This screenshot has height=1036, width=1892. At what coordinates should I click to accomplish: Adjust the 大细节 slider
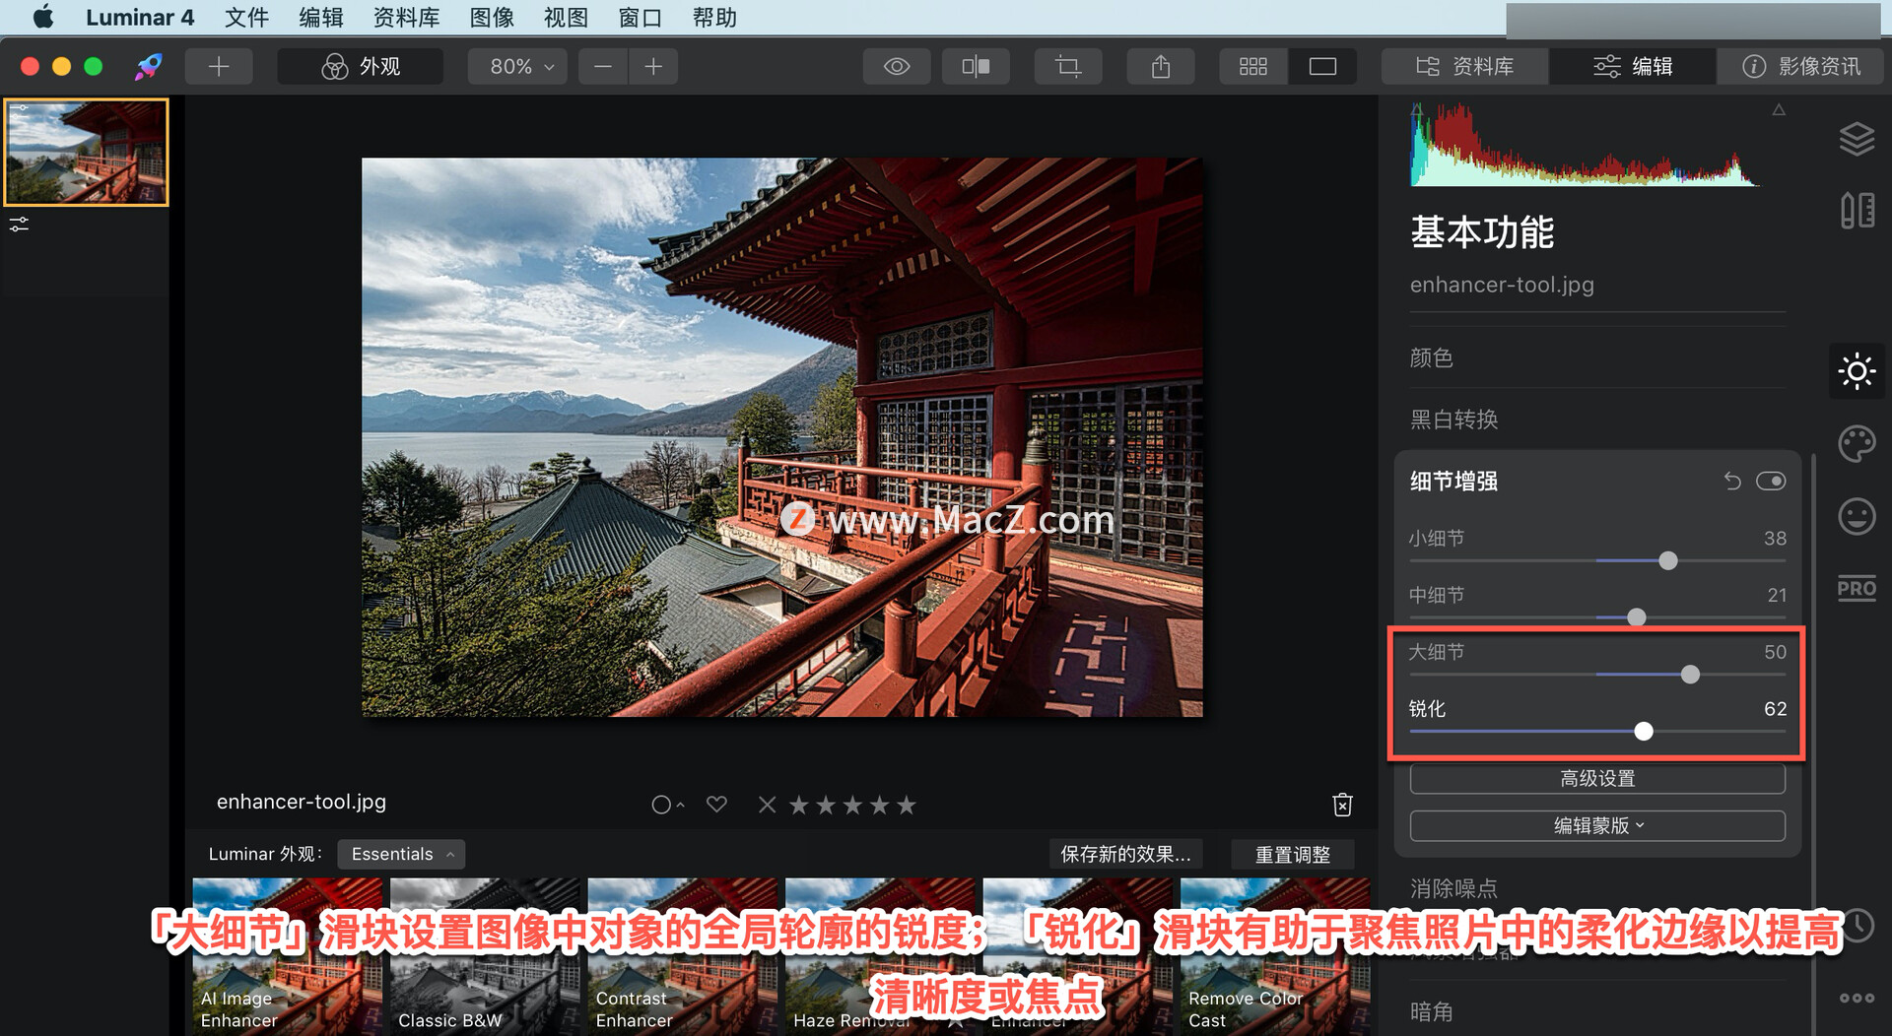(x=1690, y=675)
